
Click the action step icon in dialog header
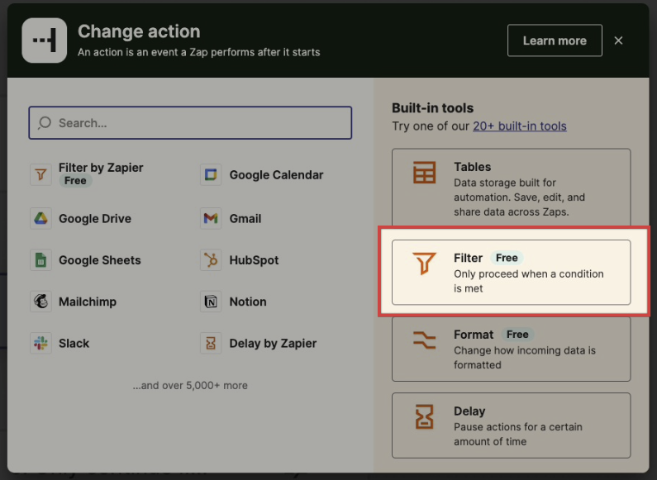pyautogui.click(x=45, y=40)
